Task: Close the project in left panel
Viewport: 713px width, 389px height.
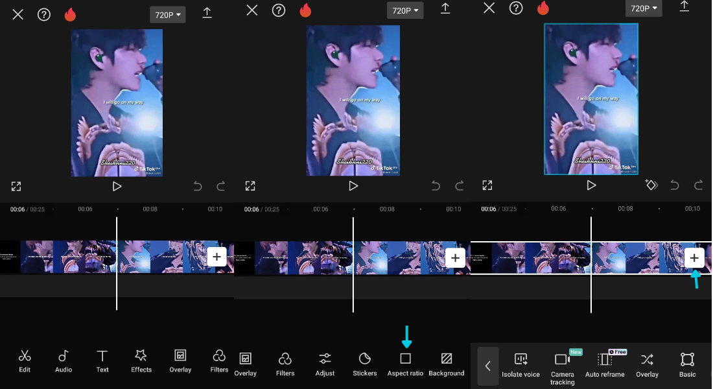Action: (x=18, y=14)
